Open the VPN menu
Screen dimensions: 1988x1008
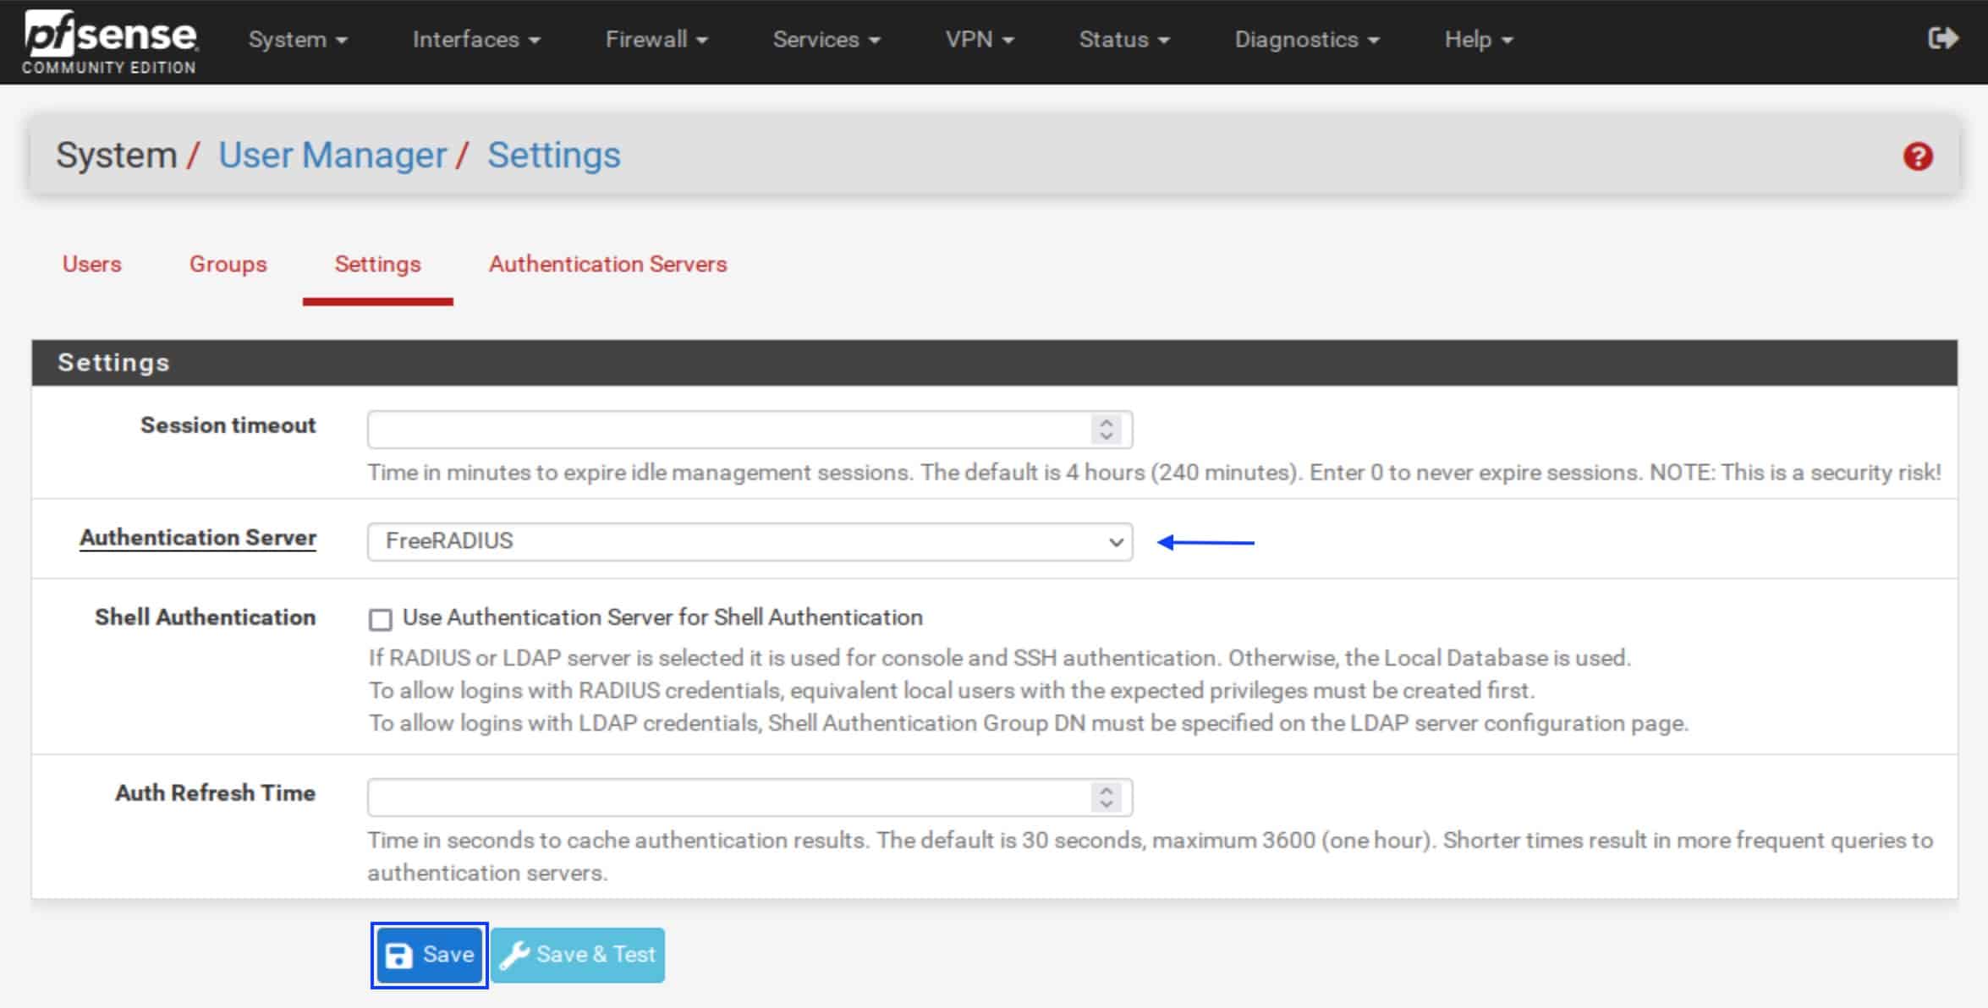[x=980, y=40]
